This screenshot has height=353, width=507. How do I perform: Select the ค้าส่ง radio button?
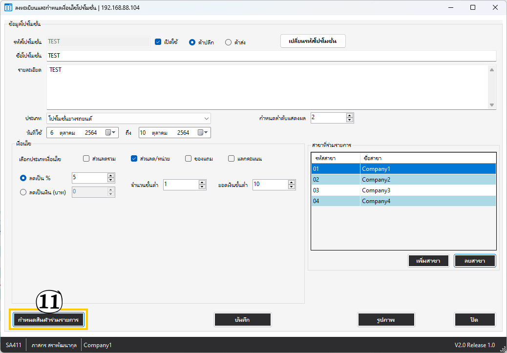[228, 42]
